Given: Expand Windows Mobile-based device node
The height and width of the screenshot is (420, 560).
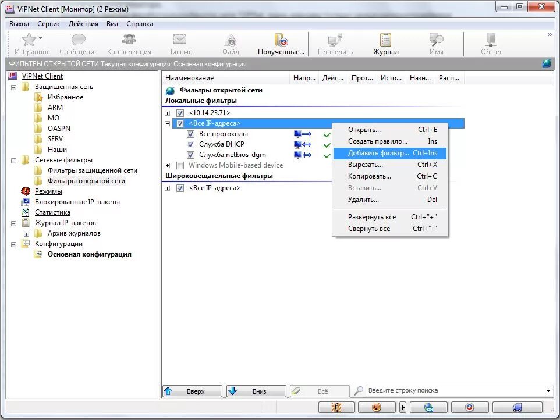Looking at the screenshot, I should pos(167,166).
